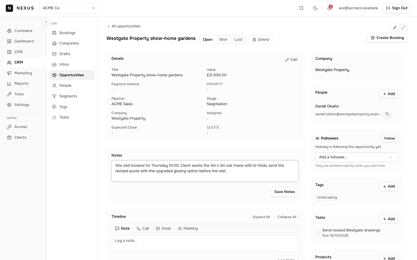Switch to the Call tab in Timeline
The height and width of the screenshot is (260, 417).
click(143, 228)
